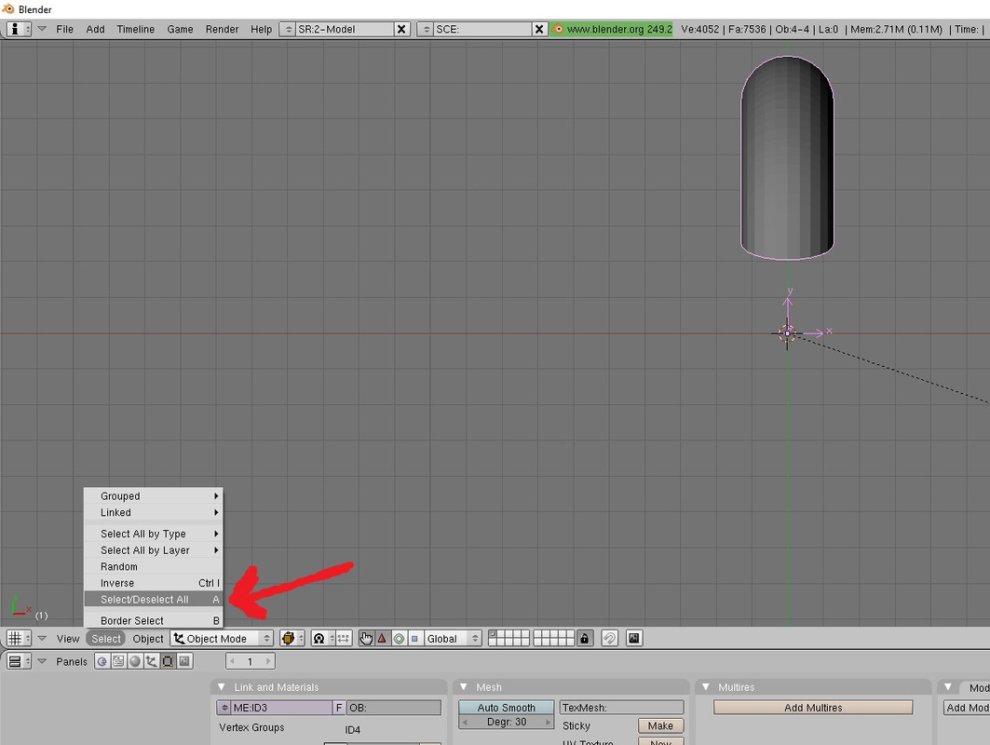Viewport: 990px width, 745px height.
Task: Toggle move object centers only icon
Action: click(x=342, y=638)
